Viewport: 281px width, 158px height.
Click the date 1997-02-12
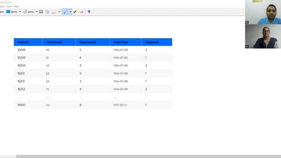pos(120,105)
